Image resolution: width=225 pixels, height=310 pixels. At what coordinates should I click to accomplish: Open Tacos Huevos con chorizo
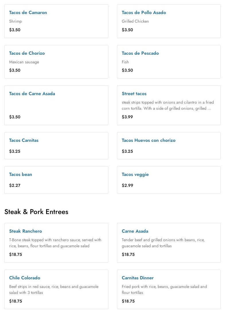[148, 140]
